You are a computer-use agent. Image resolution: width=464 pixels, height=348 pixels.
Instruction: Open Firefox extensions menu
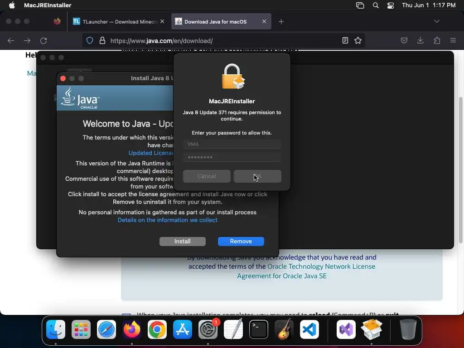click(x=437, y=40)
